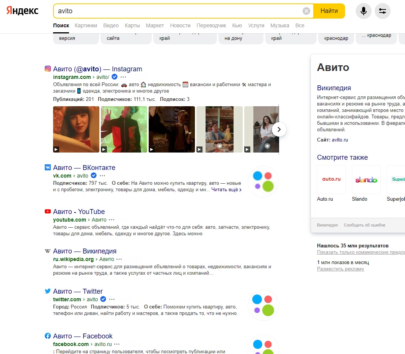Open the three-dot menu for twitter.com result

coord(112,299)
